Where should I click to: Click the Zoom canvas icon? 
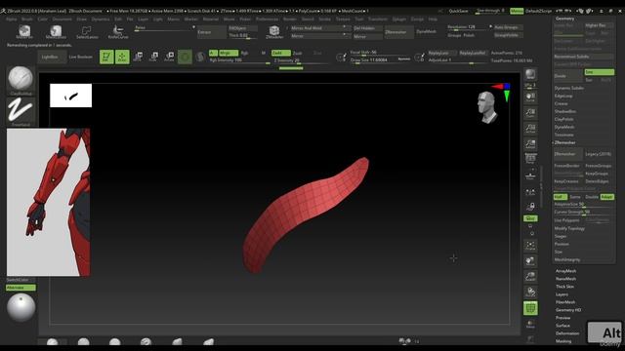(530, 113)
